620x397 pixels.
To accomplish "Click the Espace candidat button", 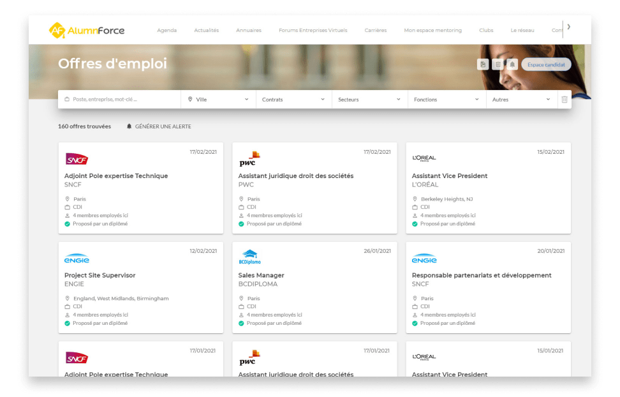I will click(x=546, y=64).
